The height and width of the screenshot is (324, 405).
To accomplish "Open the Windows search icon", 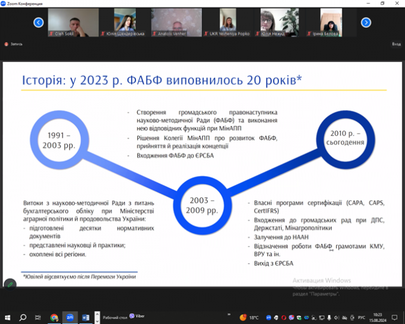I will tap(22, 317).
